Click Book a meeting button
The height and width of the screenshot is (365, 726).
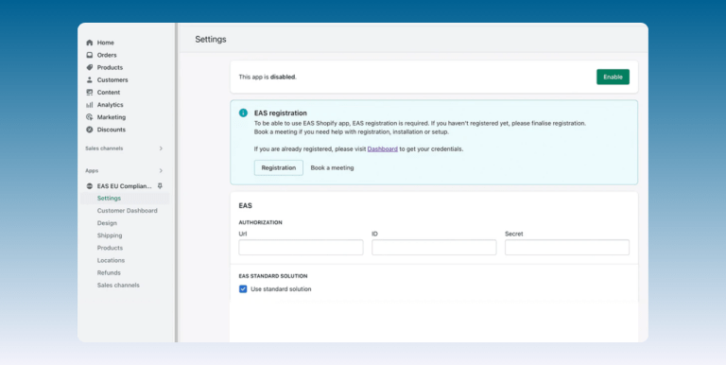332,167
